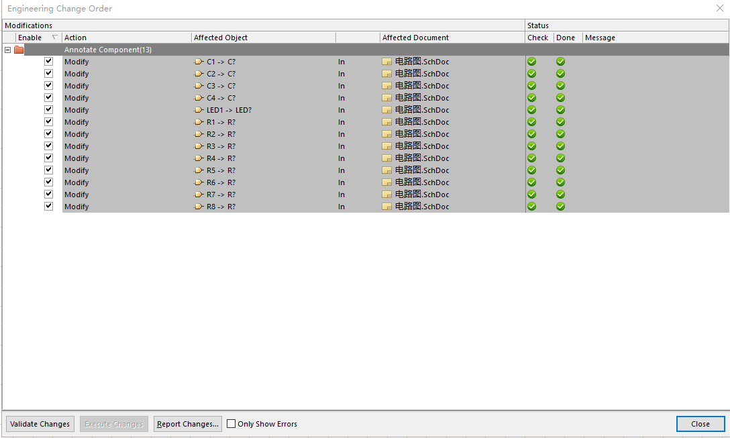
Task: Click component icon beside C1 -> C?
Action: (x=199, y=62)
